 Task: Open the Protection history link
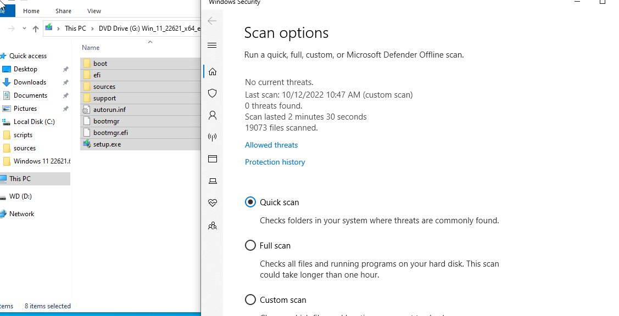275,162
